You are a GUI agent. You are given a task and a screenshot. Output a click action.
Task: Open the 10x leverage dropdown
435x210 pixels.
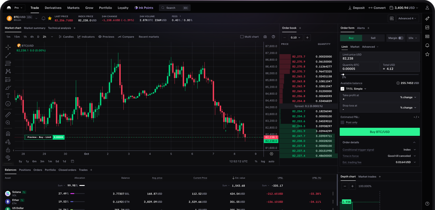[x=413, y=38]
